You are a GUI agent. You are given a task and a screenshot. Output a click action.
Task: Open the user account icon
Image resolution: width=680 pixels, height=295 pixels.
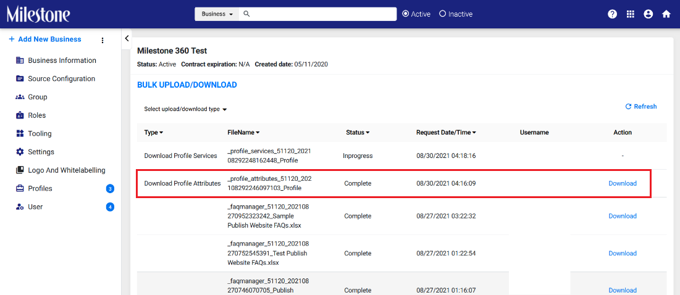tap(649, 14)
